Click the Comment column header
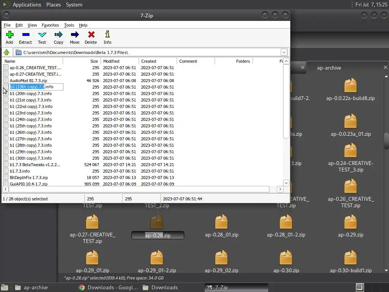 [x=196, y=61]
